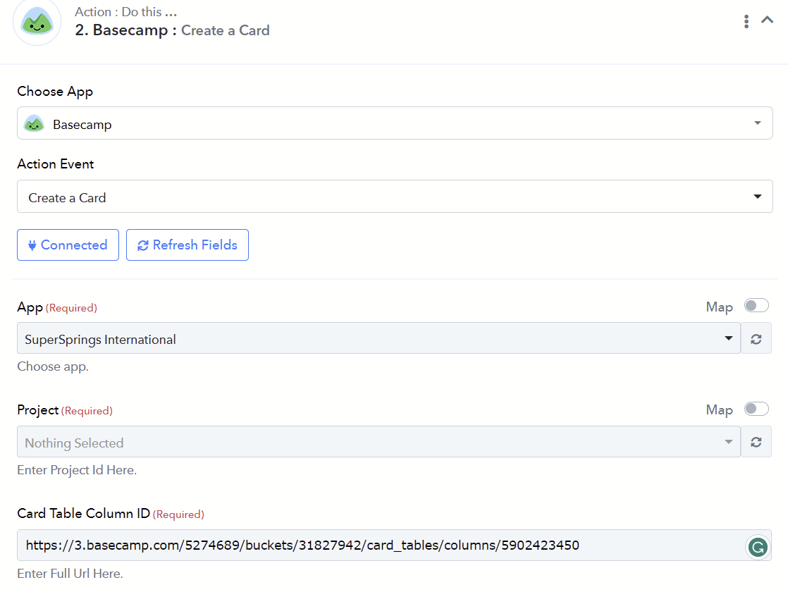Refresh the Project field options
This screenshot has height=592, width=788.
tap(756, 442)
